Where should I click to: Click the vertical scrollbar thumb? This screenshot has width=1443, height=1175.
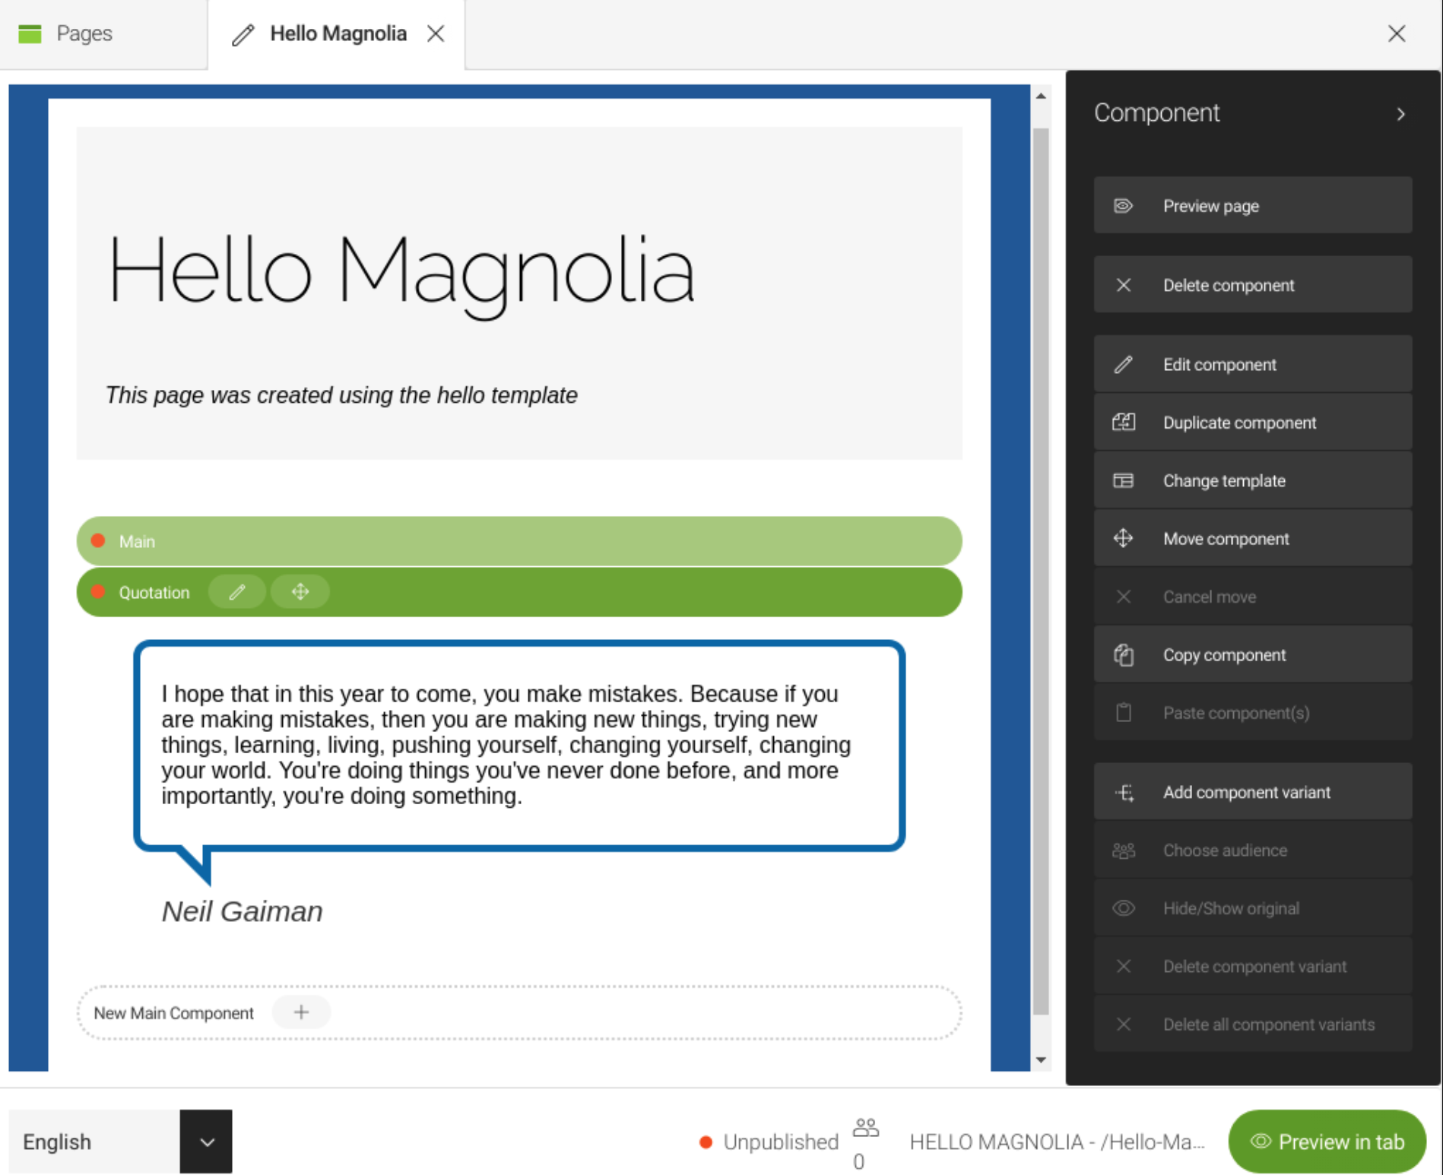(1041, 571)
